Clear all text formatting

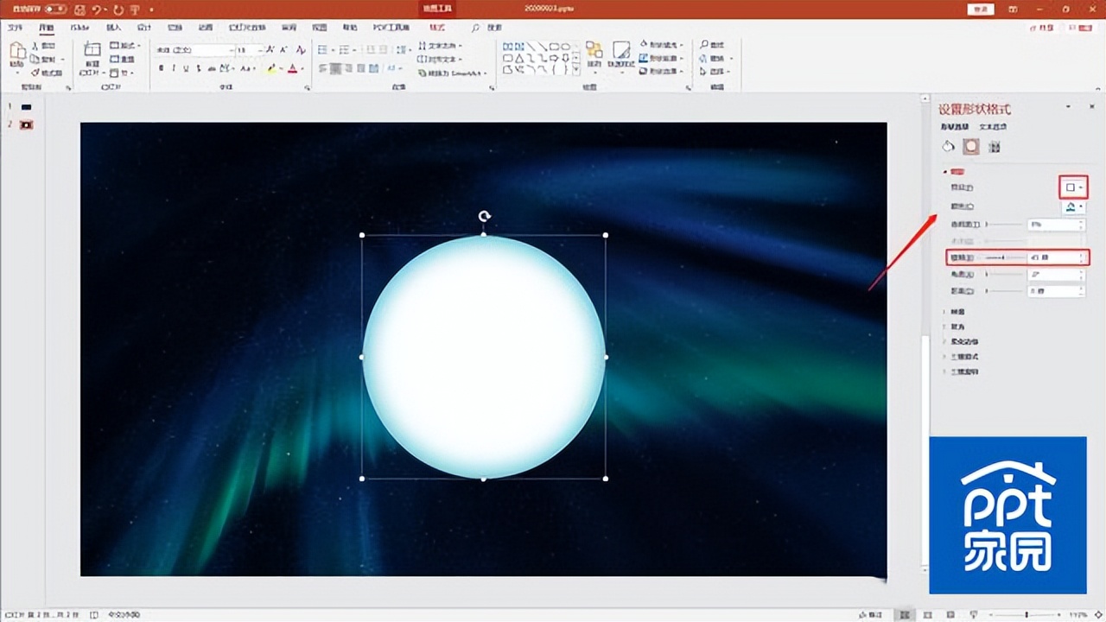[300, 50]
